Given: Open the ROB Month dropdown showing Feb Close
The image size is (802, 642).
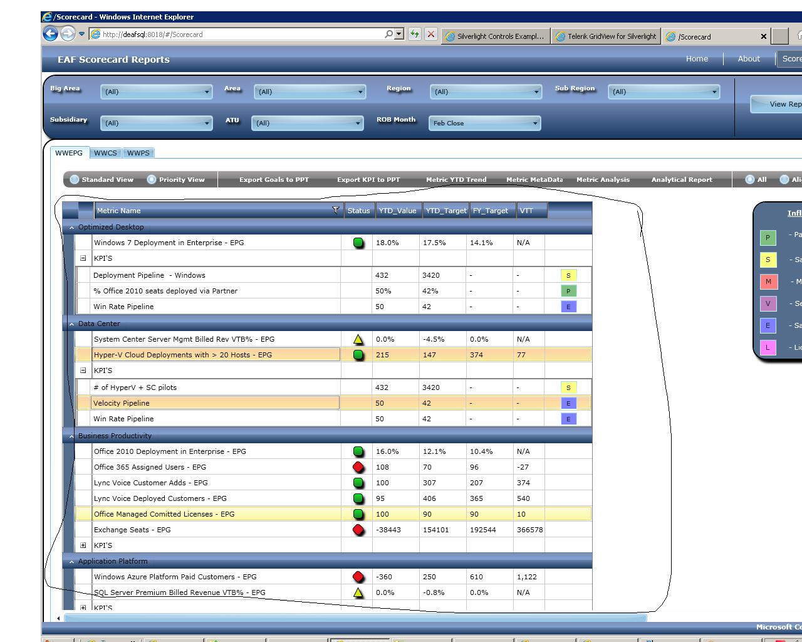Looking at the screenshot, I should tap(485, 123).
